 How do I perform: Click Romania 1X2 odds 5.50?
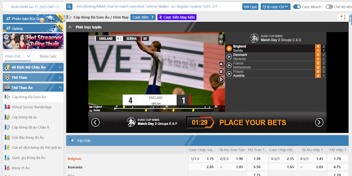tap(257, 167)
